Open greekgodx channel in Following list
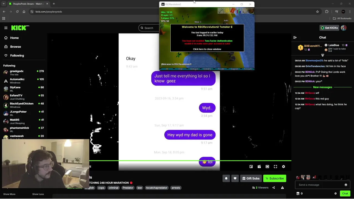Screen dimensions: 354x199 point(24,73)
